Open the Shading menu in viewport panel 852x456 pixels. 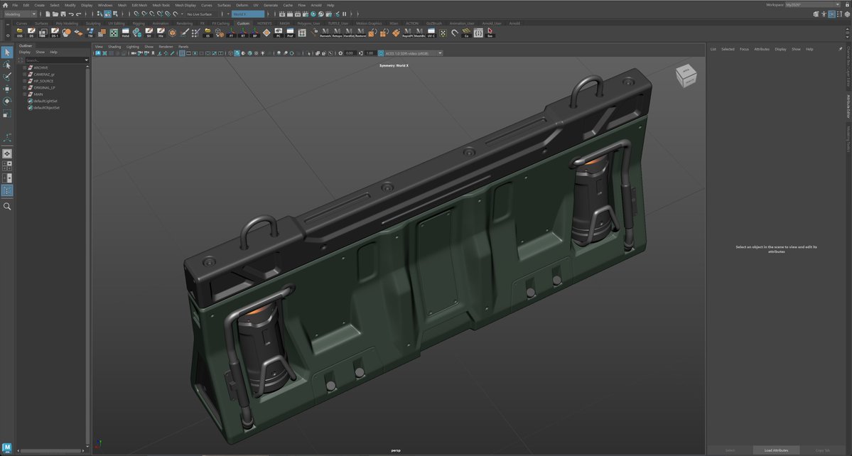click(x=114, y=47)
